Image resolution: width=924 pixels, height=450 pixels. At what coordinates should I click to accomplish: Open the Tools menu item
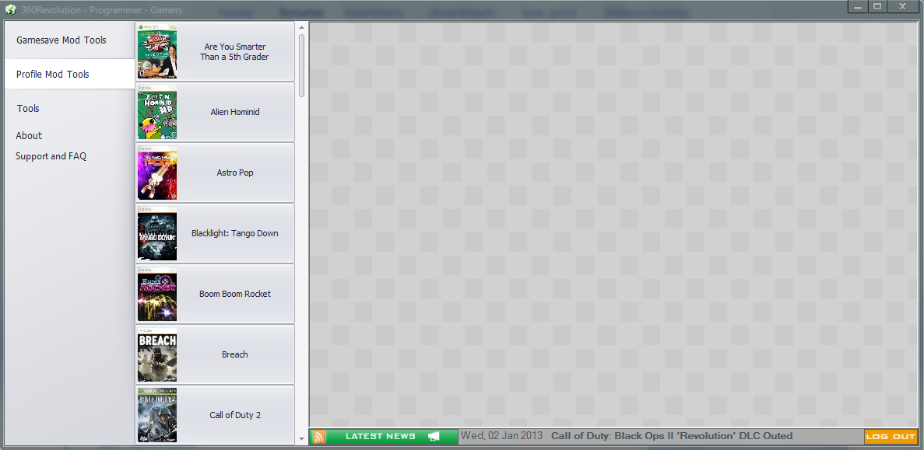[x=28, y=109]
